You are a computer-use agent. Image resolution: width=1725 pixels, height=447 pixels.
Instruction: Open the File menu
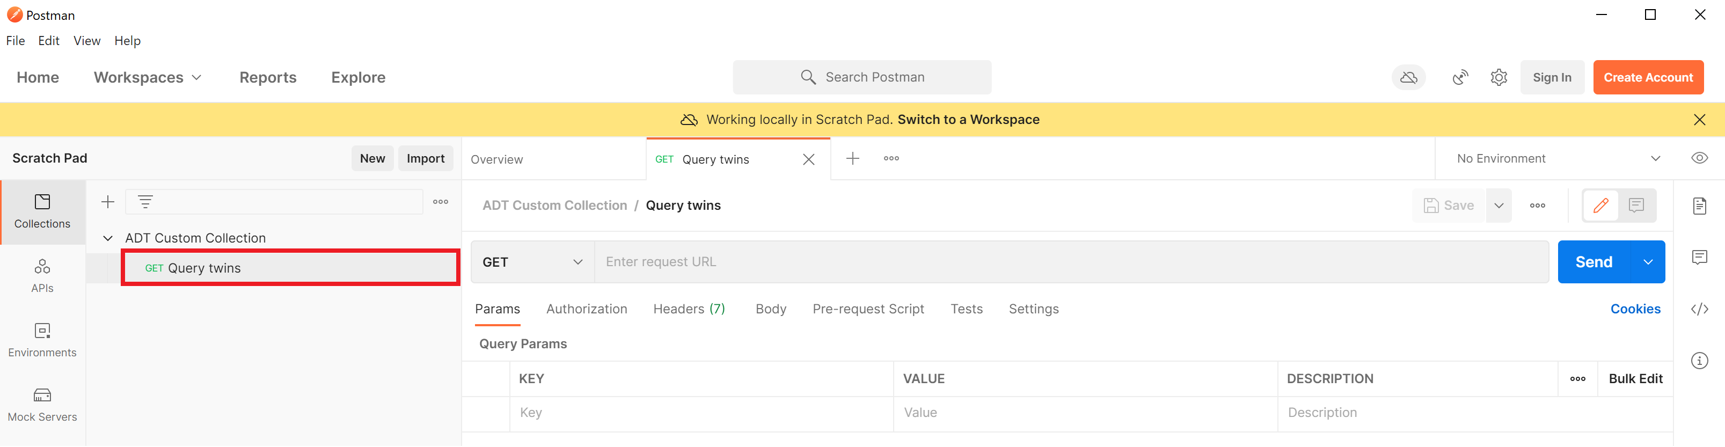pos(16,41)
